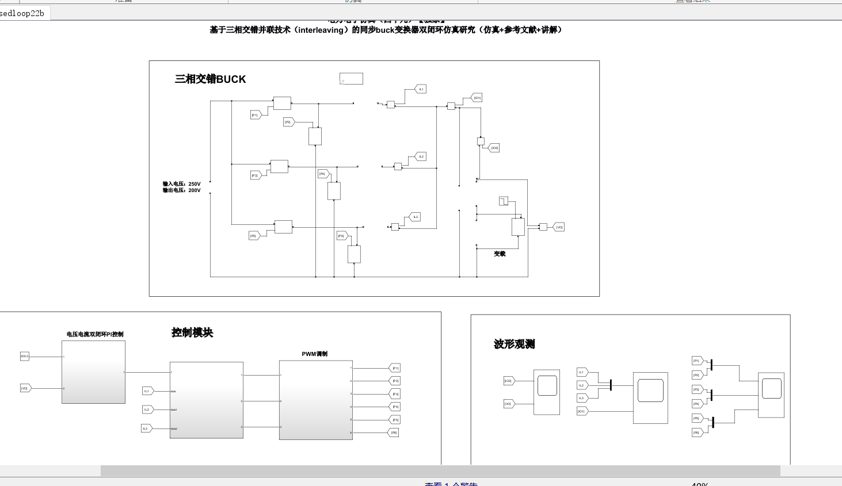Select the IL1 Goto tag in the BUCK circuit
This screenshot has height=486, width=842.
tap(421, 89)
